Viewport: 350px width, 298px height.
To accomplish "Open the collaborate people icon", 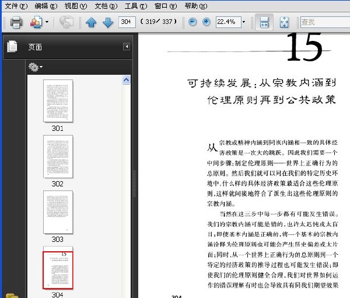I will tap(36, 22).
